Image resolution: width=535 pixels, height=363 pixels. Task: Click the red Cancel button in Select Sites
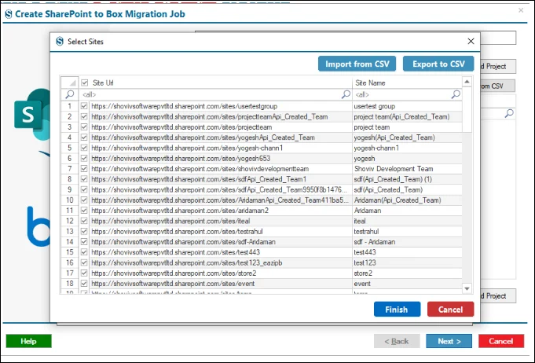tap(450, 309)
